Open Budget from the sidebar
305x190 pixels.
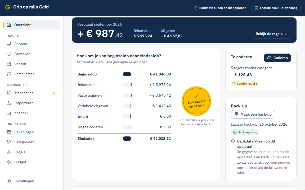[x=32, y=162]
